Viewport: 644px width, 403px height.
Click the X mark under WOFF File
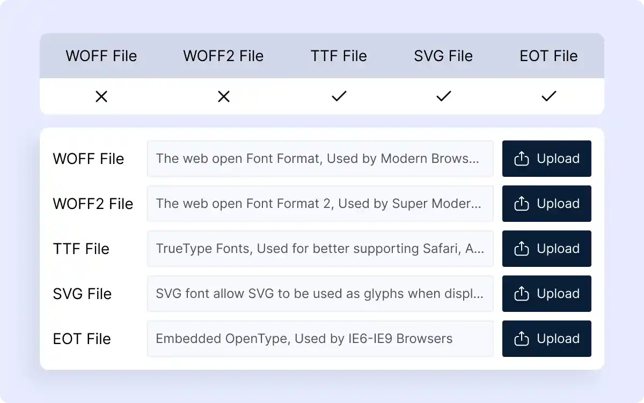coord(101,96)
